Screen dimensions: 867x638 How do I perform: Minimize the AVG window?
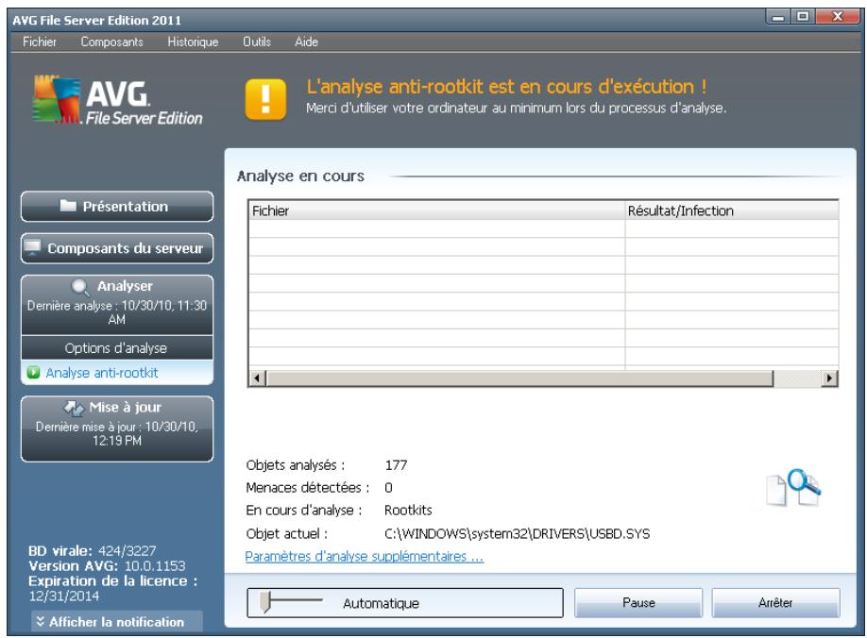coord(778,17)
